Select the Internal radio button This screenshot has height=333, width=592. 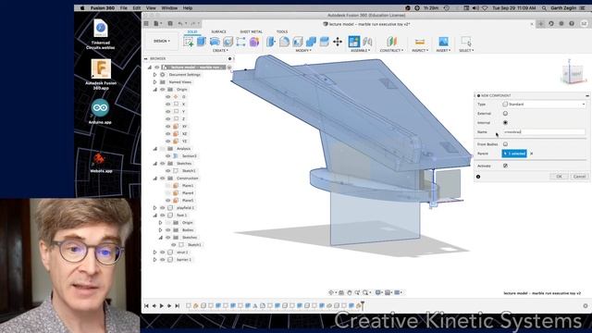click(505, 123)
